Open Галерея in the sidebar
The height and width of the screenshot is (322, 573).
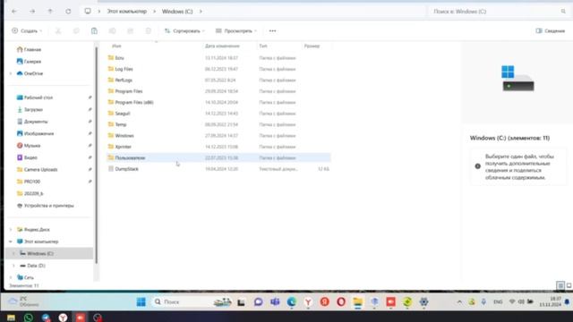32,62
